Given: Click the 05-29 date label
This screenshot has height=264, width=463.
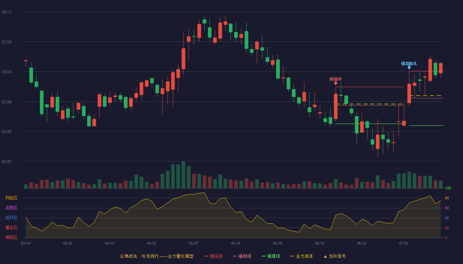Looking at the screenshot, I should (x=277, y=243).
